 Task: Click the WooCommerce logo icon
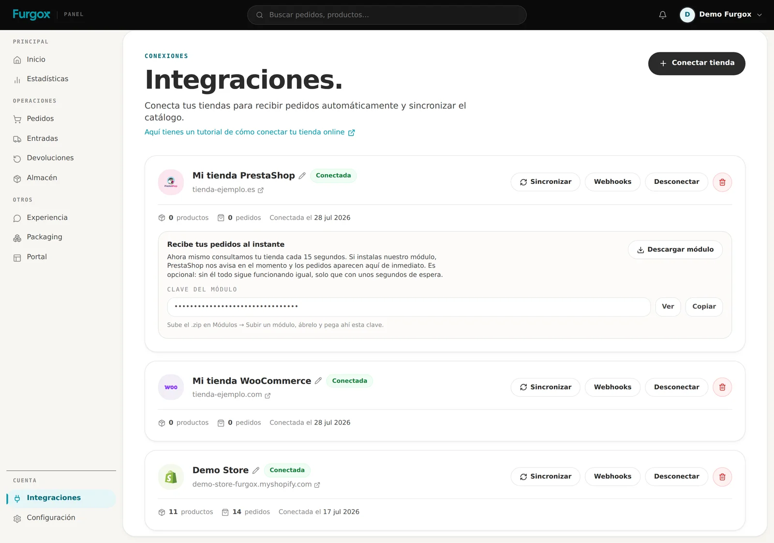(171, 387)
